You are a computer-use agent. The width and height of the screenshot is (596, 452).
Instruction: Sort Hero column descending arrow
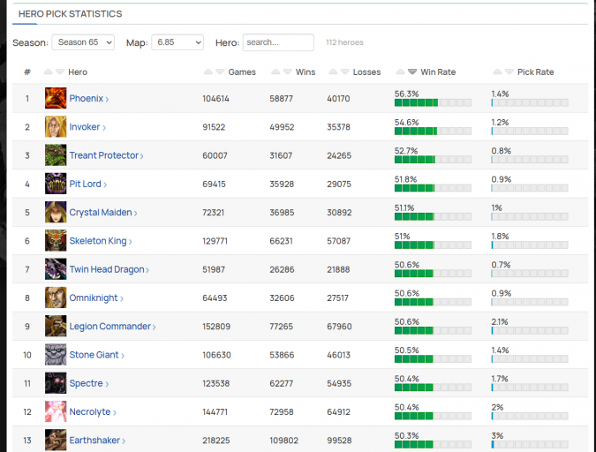coord(60,72)
